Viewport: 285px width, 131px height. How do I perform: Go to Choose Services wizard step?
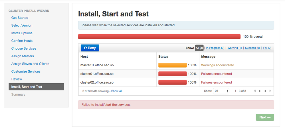pos(24,48)
